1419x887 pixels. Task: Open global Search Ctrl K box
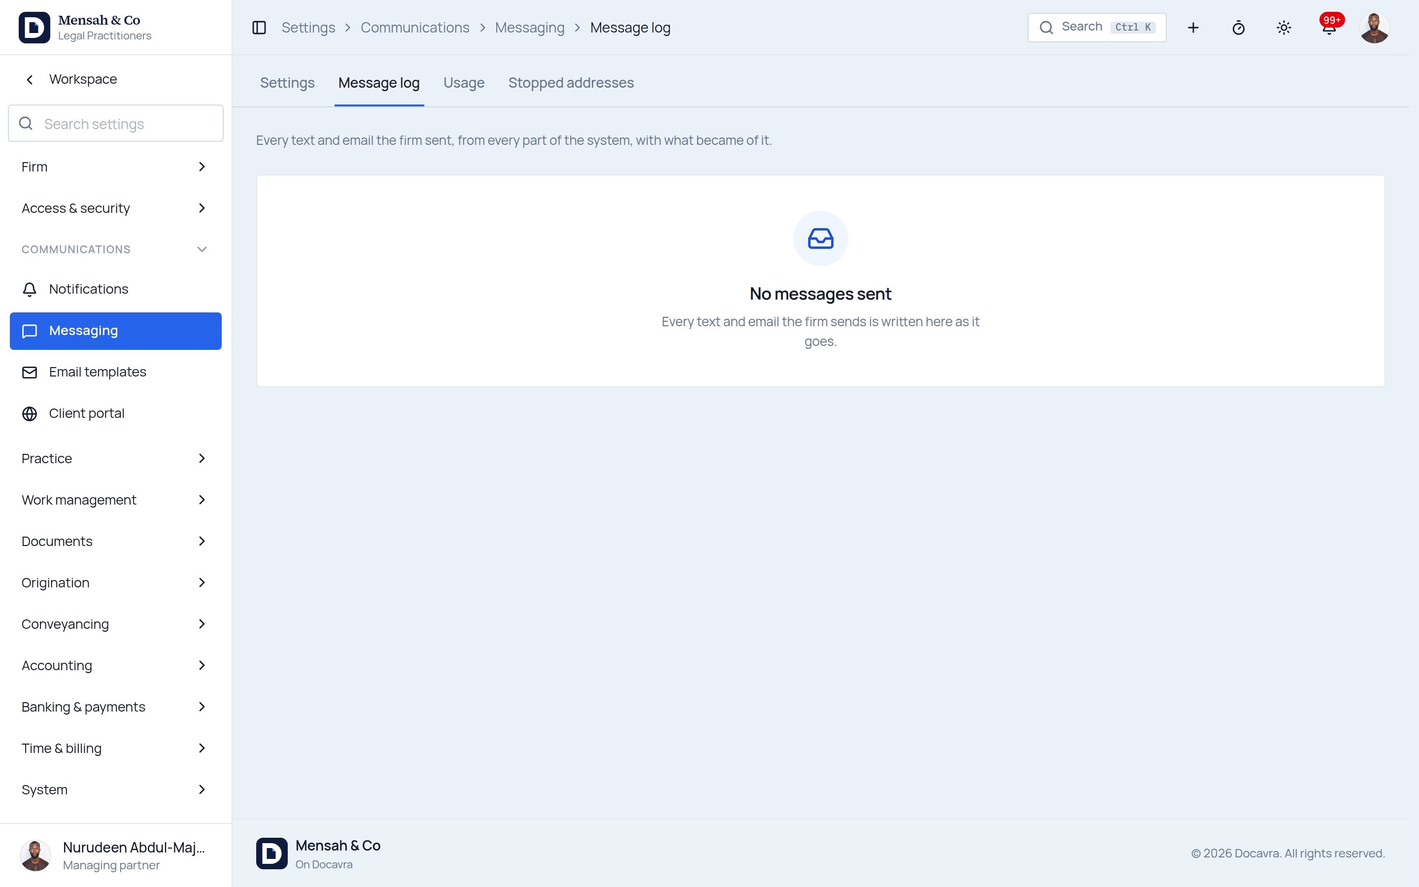click(x=1096, y=28)
